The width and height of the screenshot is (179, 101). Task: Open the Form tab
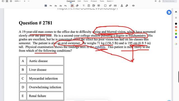86,1
